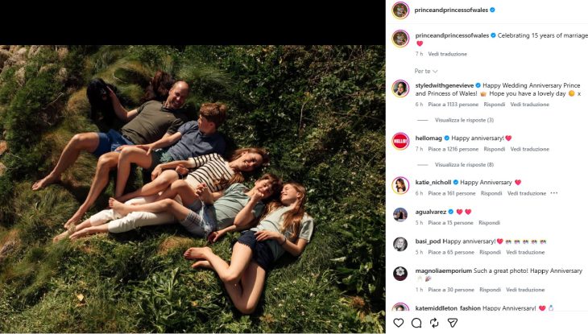Open the "Per te" comment sorting dropdown
Image resolution: width=588 pixels, height=334 pixels.
pyautogui.click(x=424, y=71)
